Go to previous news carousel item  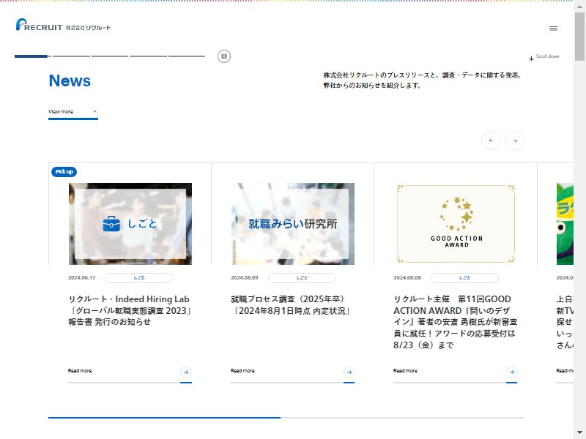click(491, 140)
